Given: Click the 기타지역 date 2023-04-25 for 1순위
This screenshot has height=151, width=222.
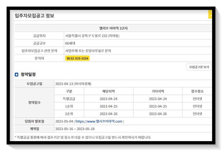Looking at the screenshot, I should pos(158,106).
